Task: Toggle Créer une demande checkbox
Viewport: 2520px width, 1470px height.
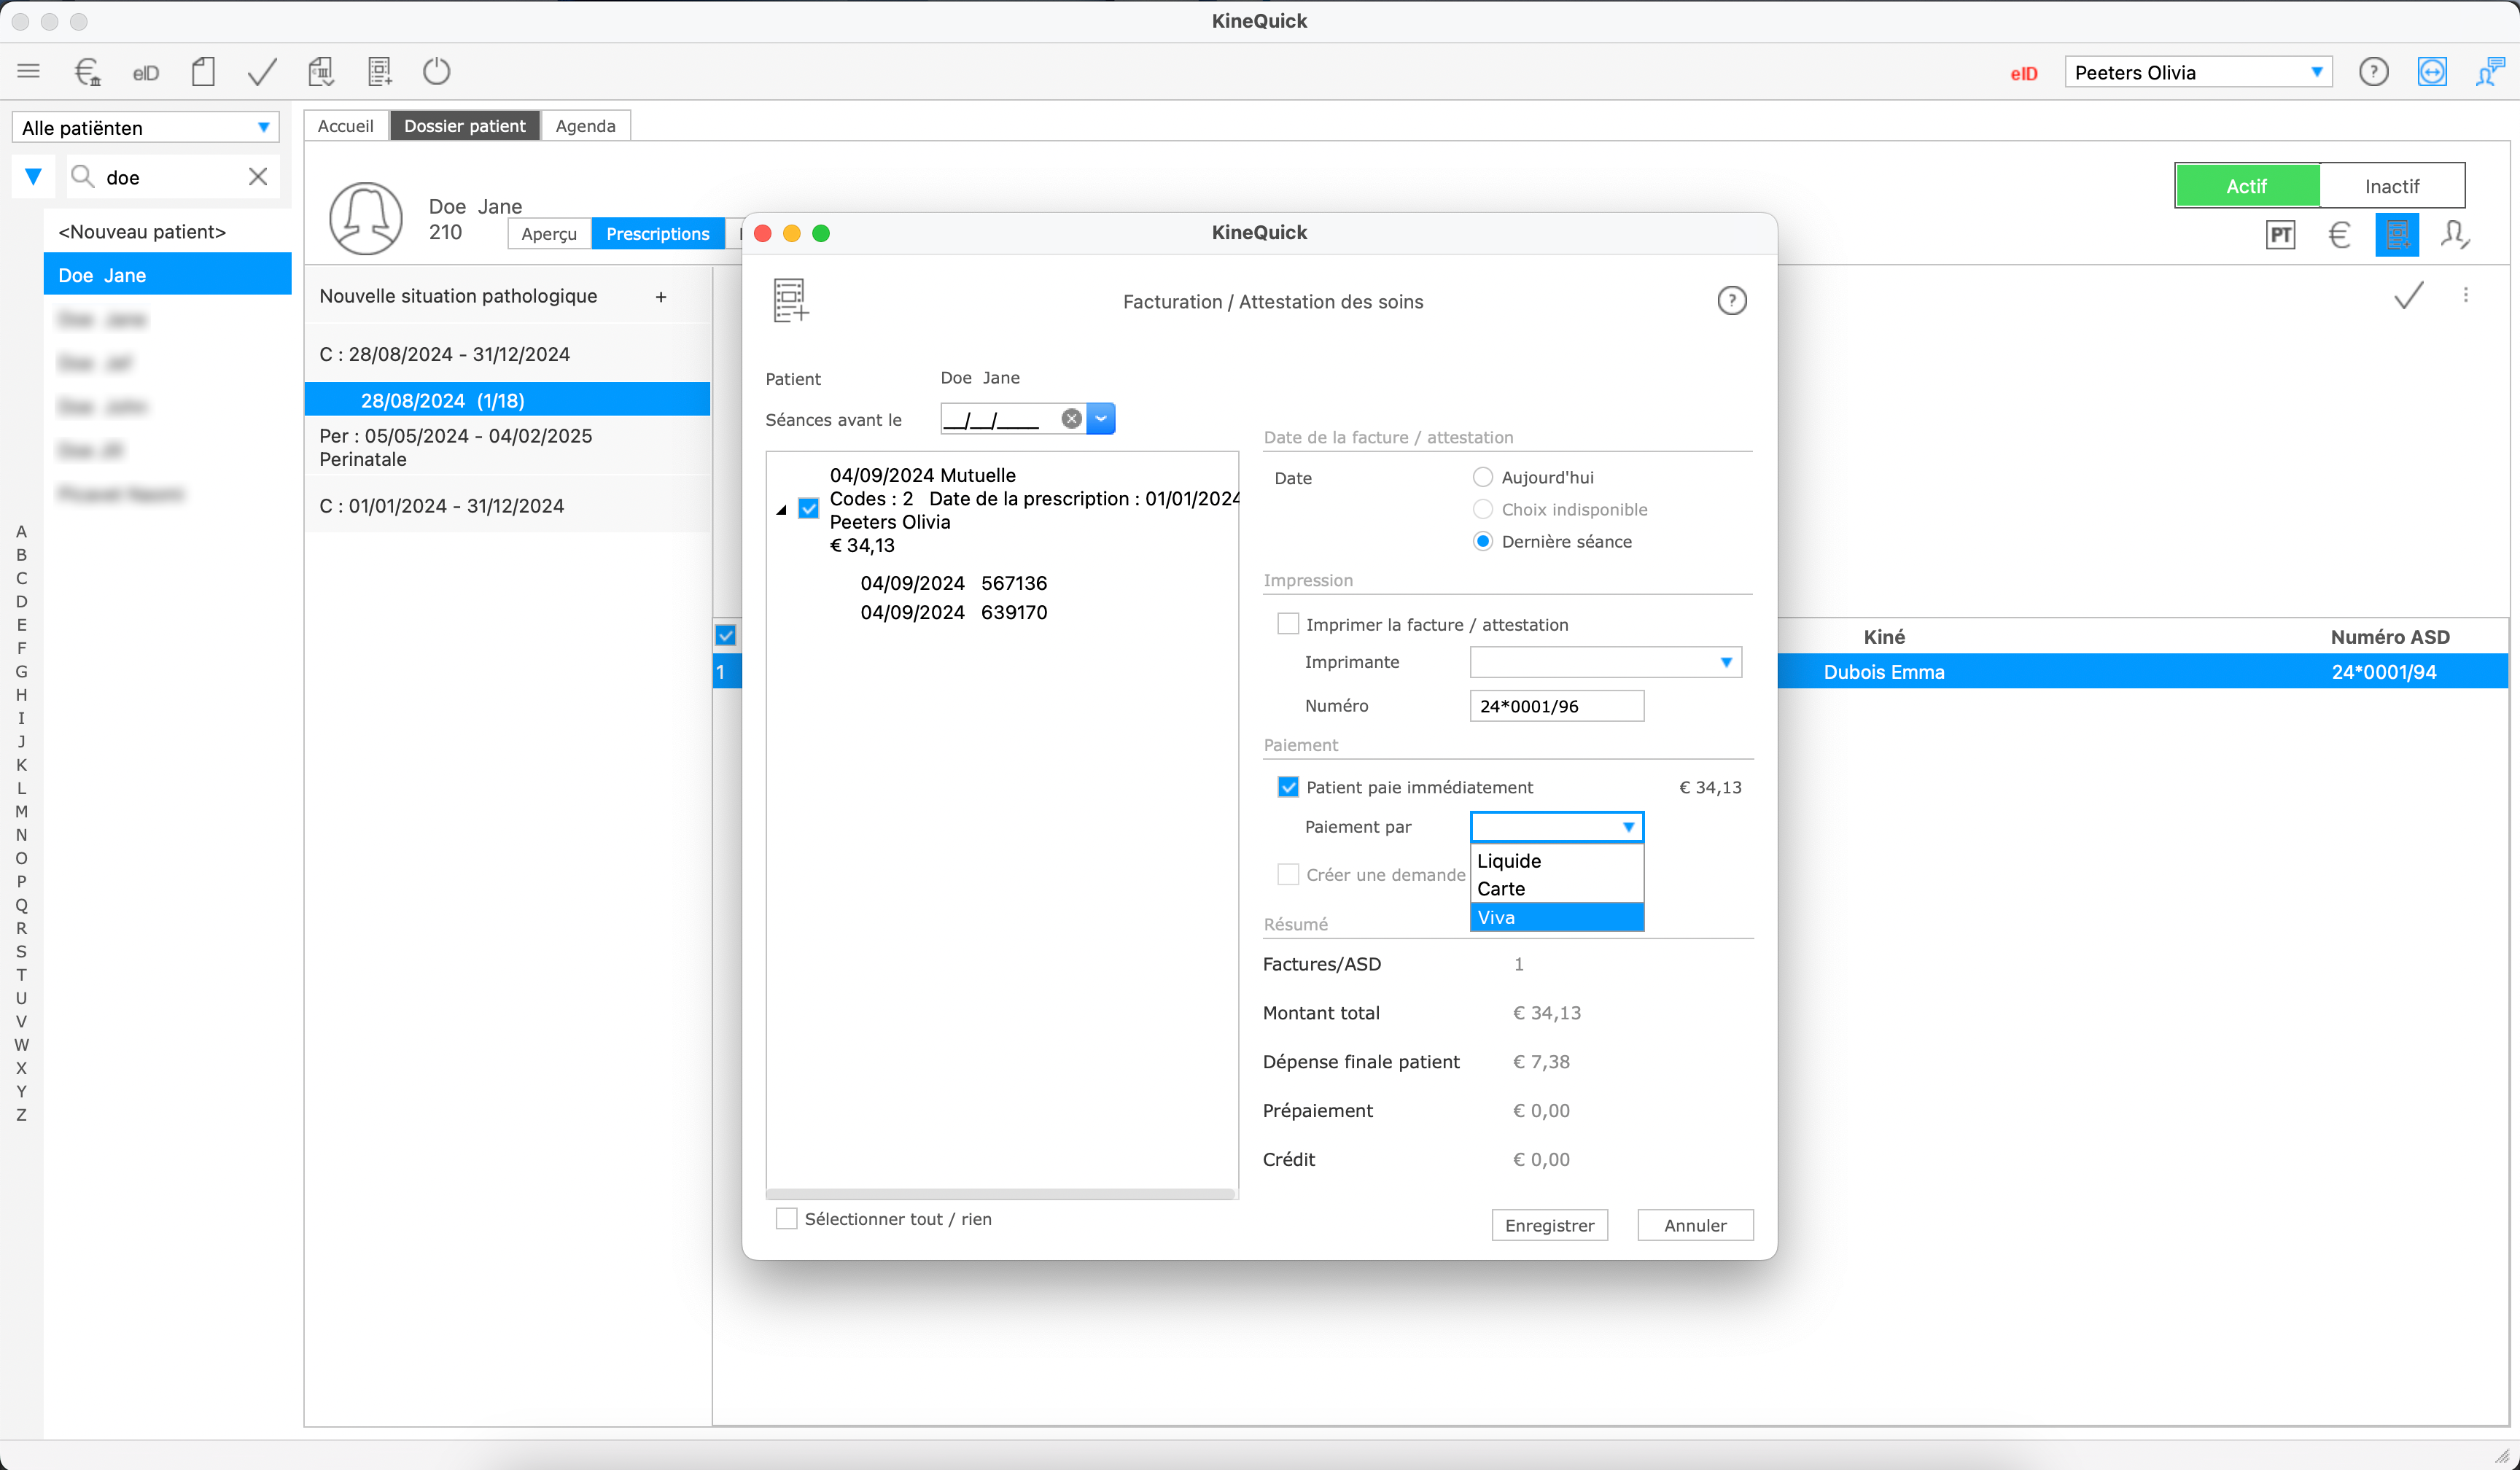Action: (x=1288, y=874)
